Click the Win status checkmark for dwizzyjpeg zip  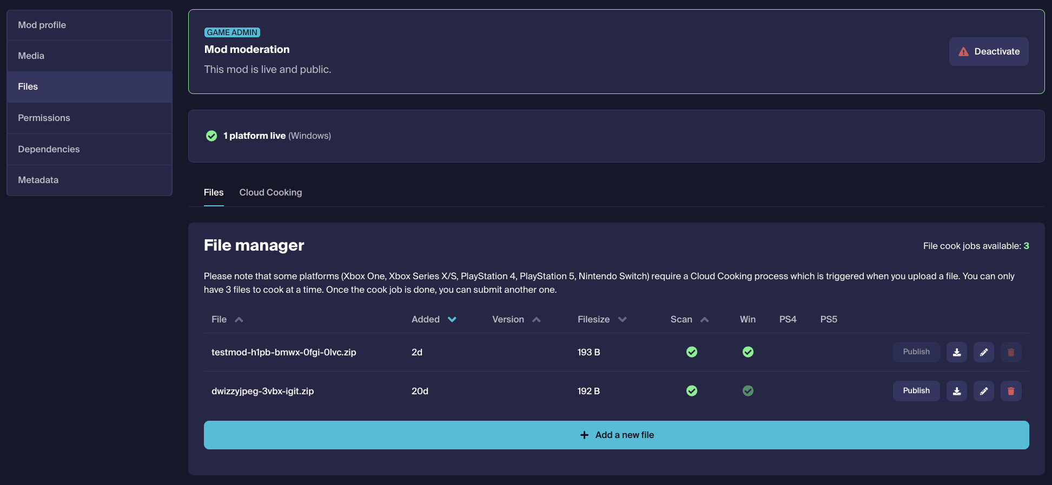[748, 391]
